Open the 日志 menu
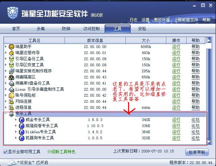Image resolution: width=216 pixels, height=166 pixels. pos(134,20)
